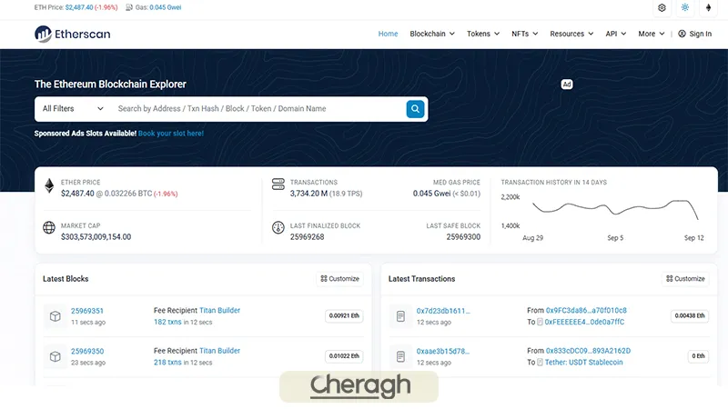
Task: Open Tether: USDT Stablecoin recipient link
Action: (x=583, y=362)
